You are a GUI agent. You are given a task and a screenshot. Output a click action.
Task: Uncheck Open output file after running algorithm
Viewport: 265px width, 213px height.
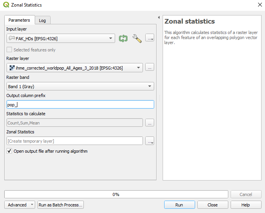(9, 151)
